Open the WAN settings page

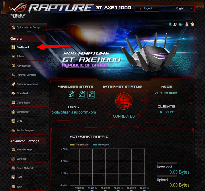[28, 187]
